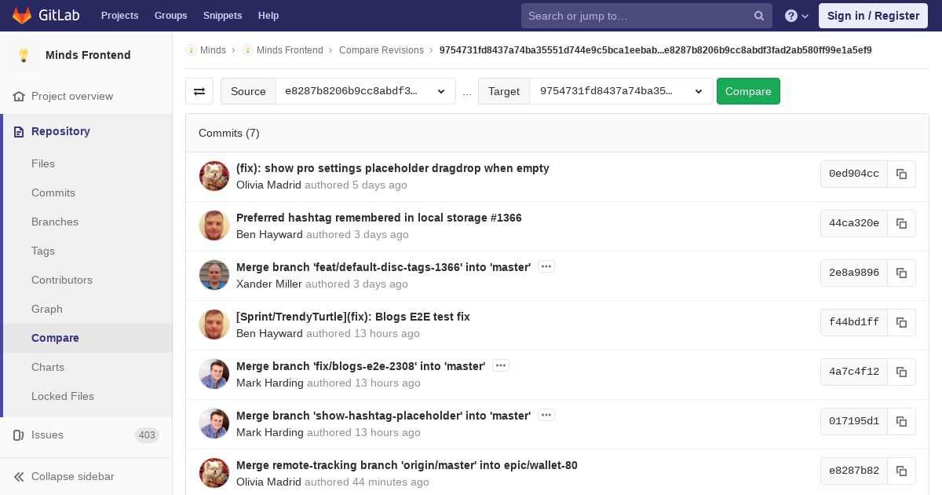Copy commit SHA 4a7c4f12
The height and width of the screenshot is (495, 942).
pyautogui.click(x=901, y=372)
